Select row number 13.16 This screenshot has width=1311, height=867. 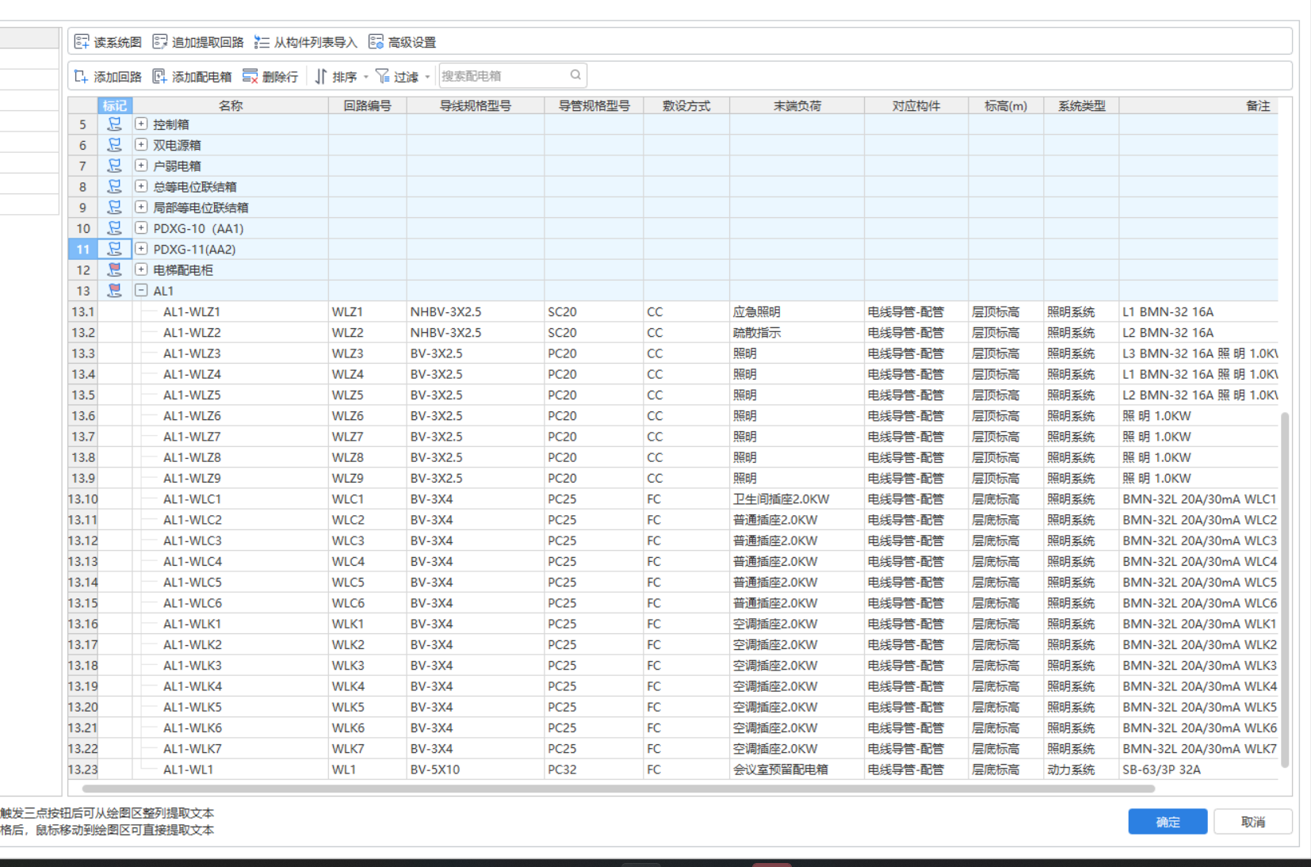83,624
